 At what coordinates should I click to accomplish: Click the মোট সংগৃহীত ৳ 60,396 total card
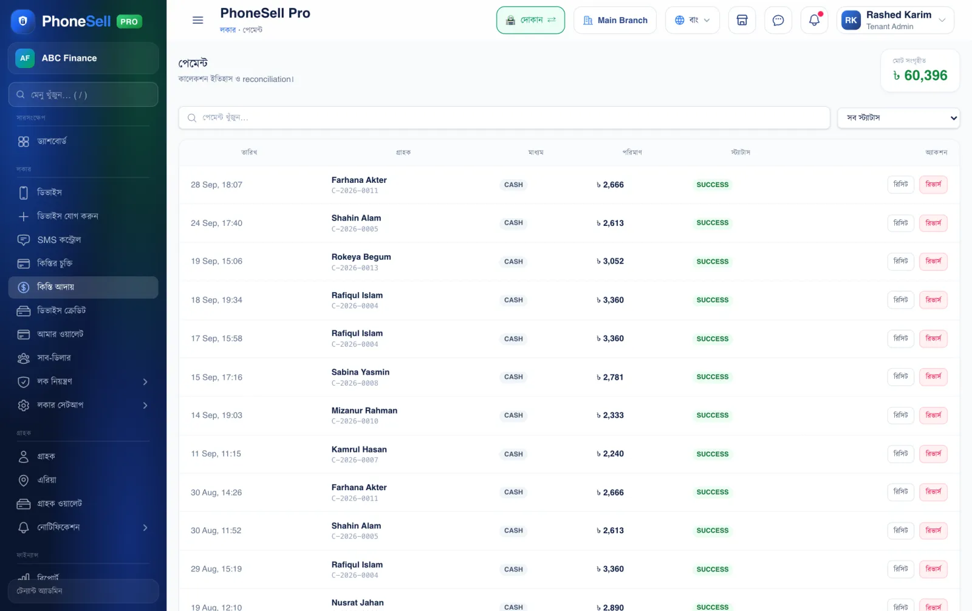coord(920,70)
